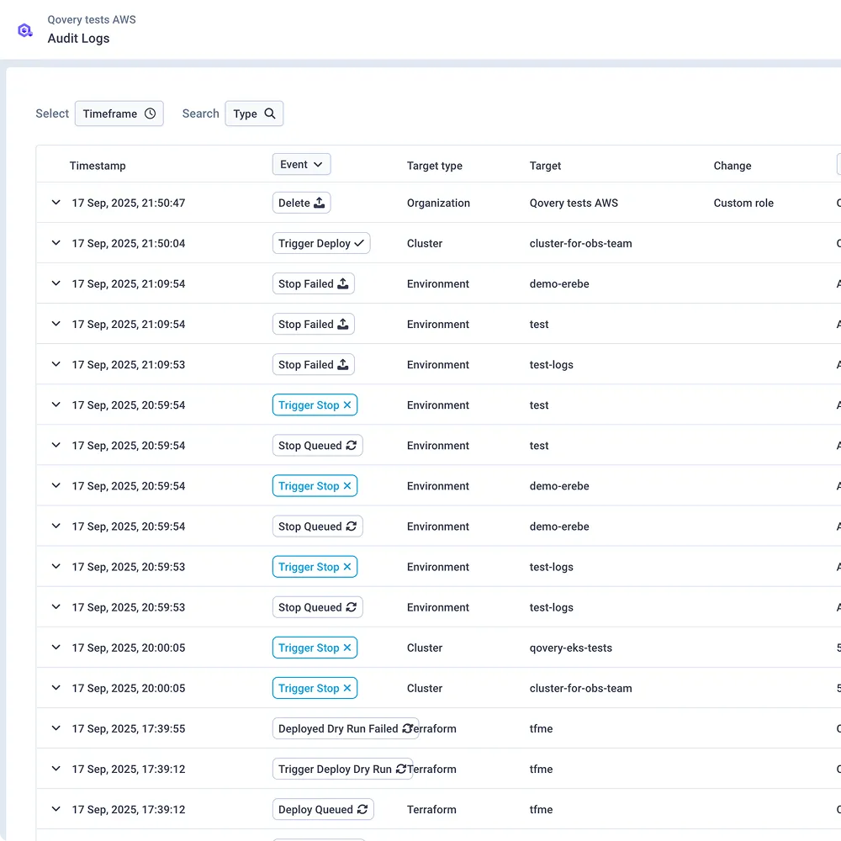
Task: Expand the Stop Queued test-logs row
Action: pyautogui.click(x=56, y=606)
